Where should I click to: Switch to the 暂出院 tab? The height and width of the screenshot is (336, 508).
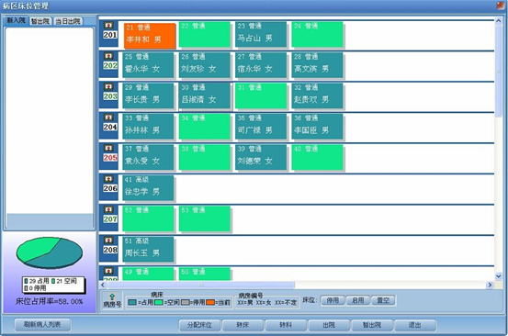coord(40,21)
